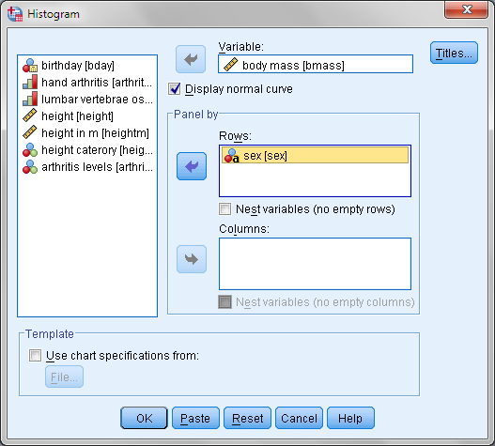
Task: Click inside the empty Columns box
Action: 315,264
